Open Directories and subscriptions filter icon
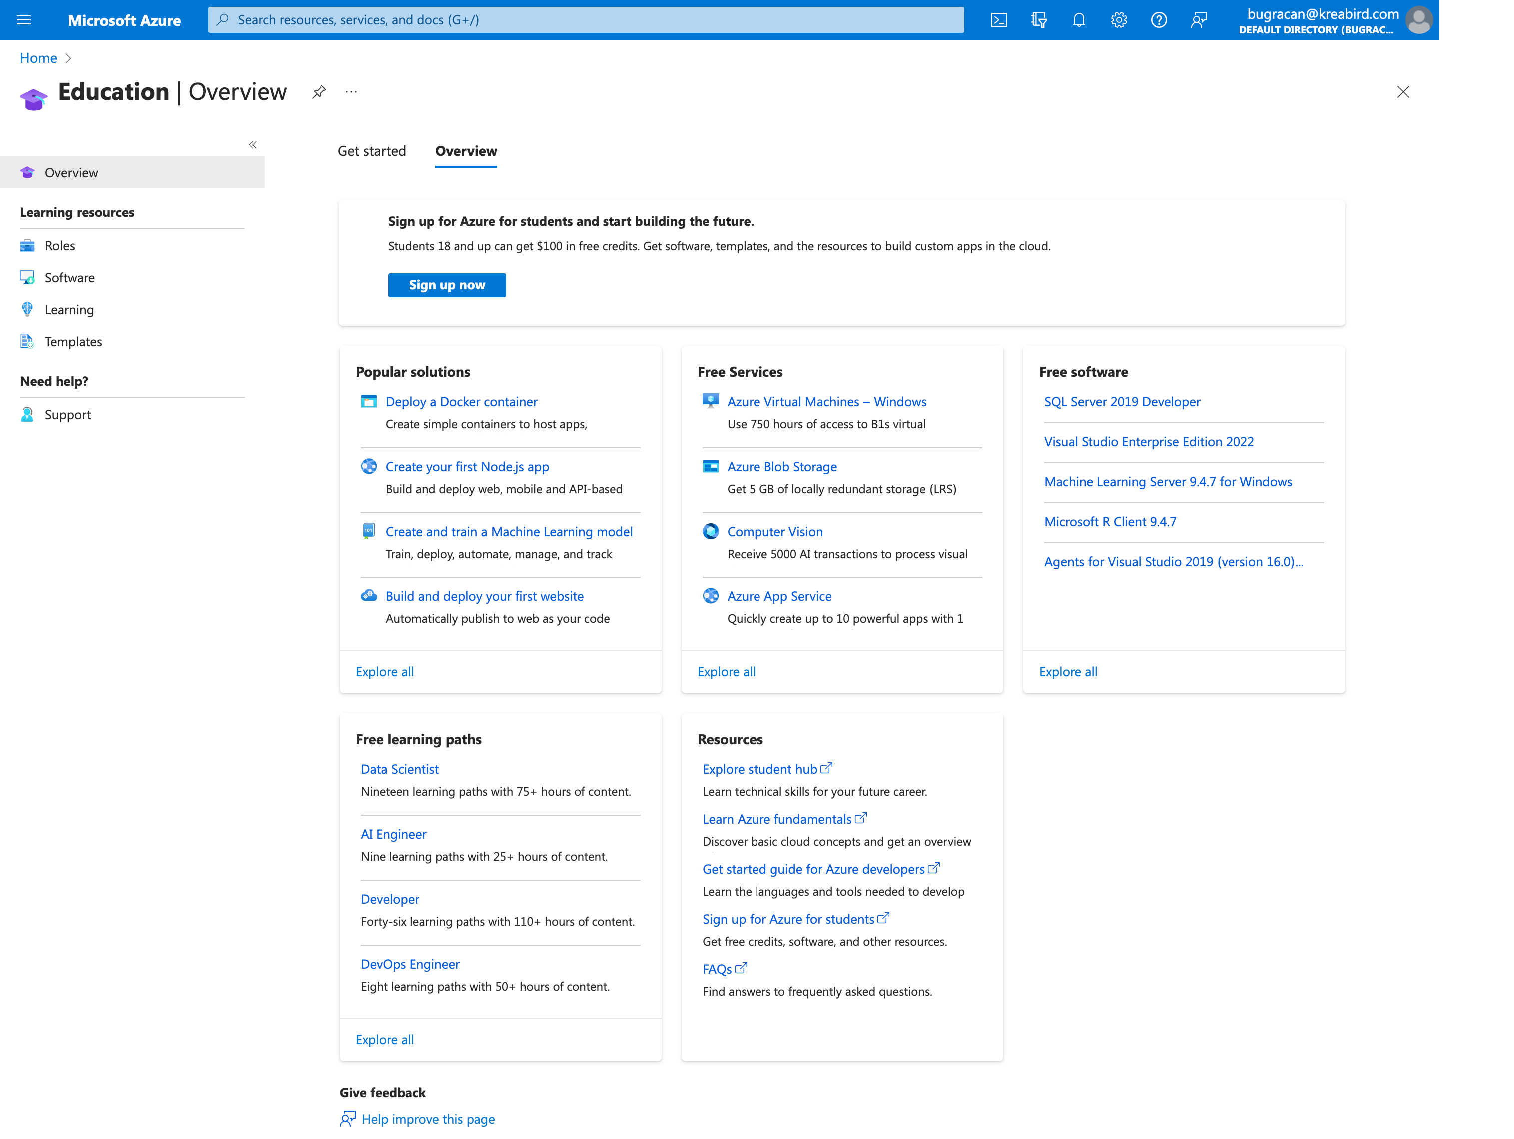This screenshot has height=1139, width=1514. click(1039, 20)
